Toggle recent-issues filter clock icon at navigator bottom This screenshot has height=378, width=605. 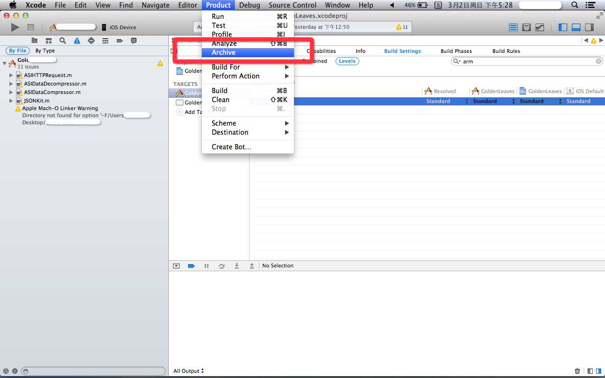[6, 371]
